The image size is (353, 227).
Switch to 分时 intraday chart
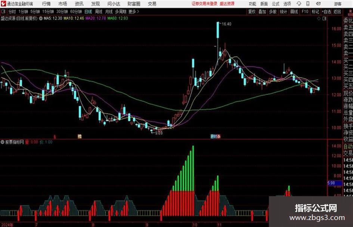12,12
